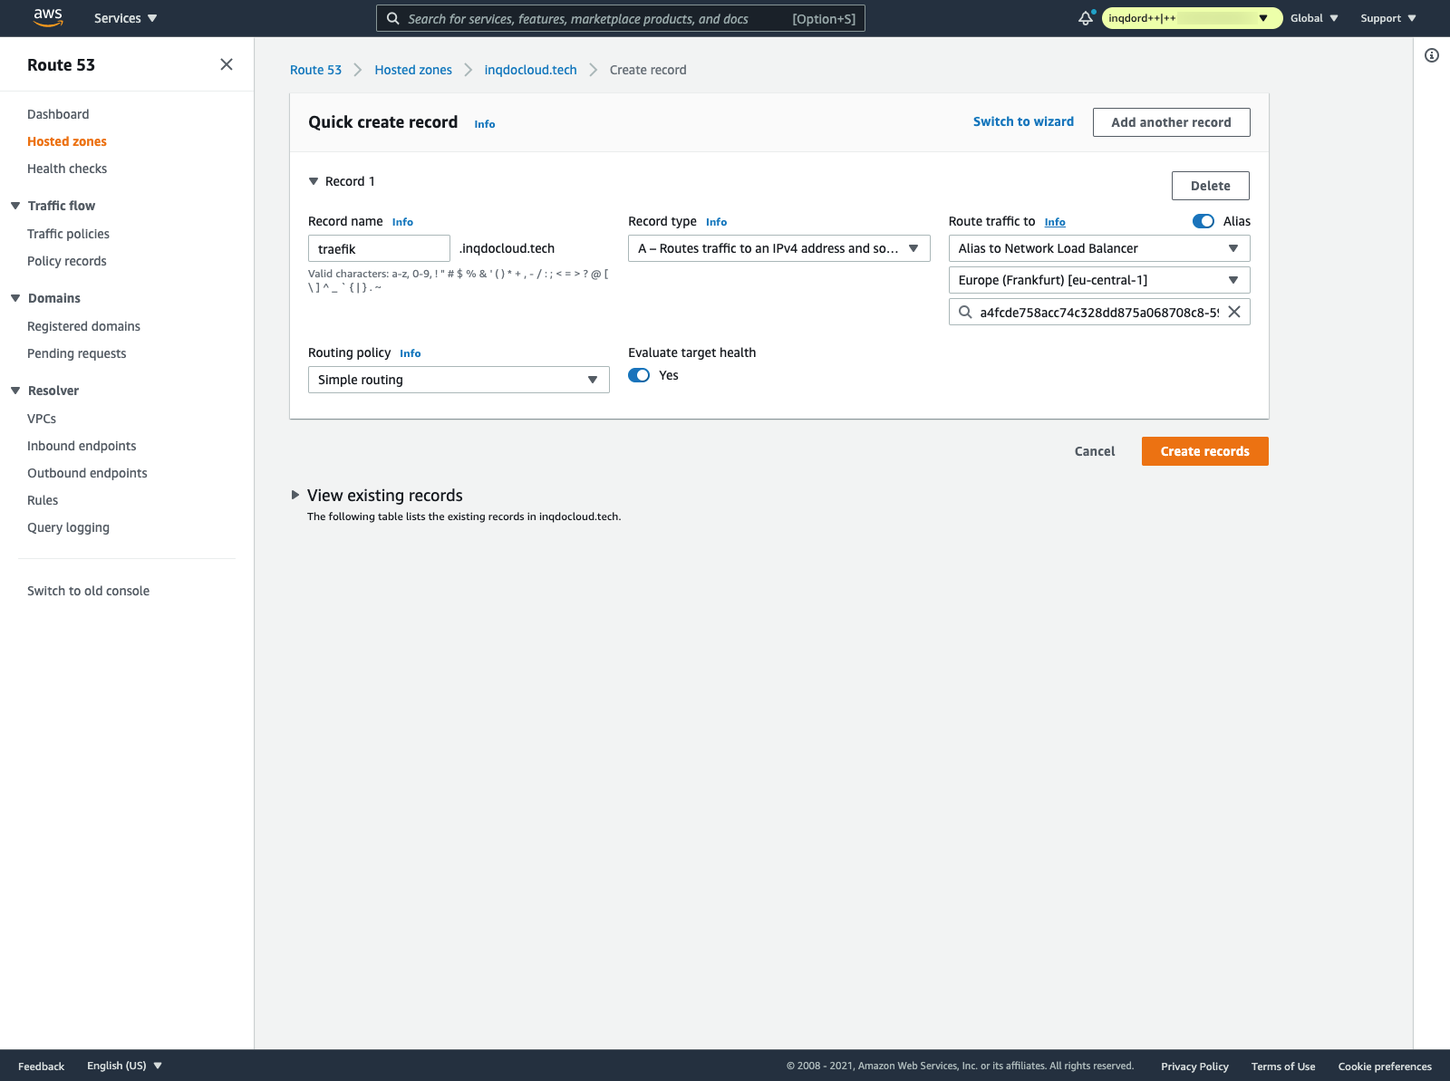Open the Info link beside Record name

tap(401, 221)
